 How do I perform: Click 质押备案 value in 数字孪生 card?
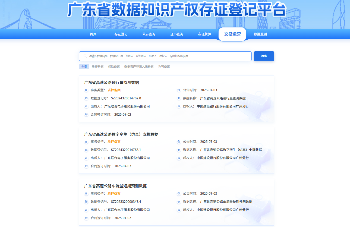click(x=114, y=142)
